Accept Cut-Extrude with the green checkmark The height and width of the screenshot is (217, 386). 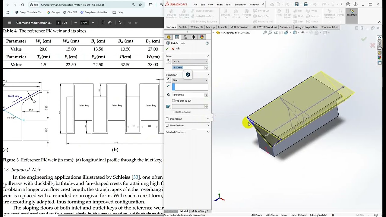[x=167, y=49]
